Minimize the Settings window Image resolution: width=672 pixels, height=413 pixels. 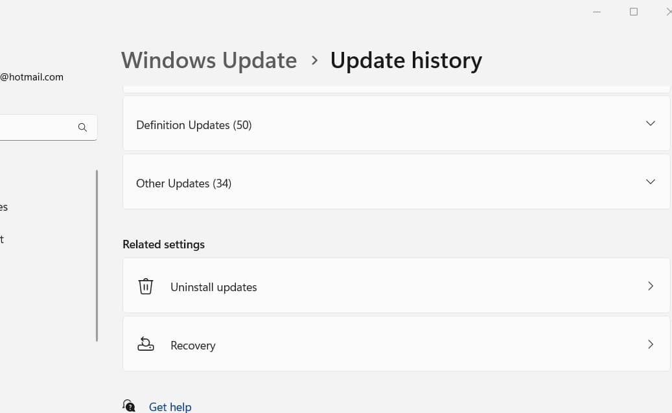(597, 12)
